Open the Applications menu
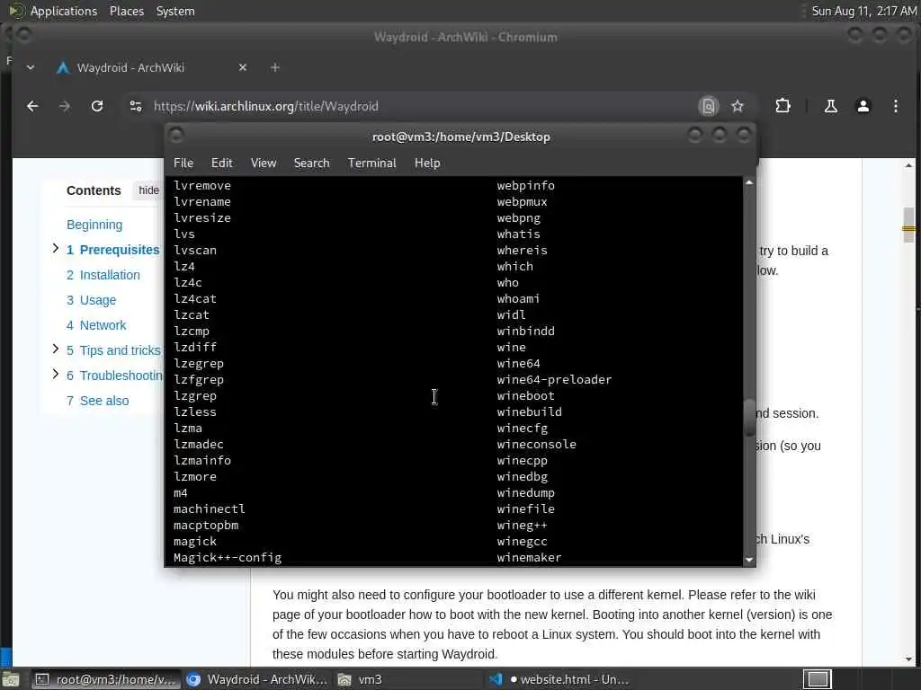 point(64,11)
